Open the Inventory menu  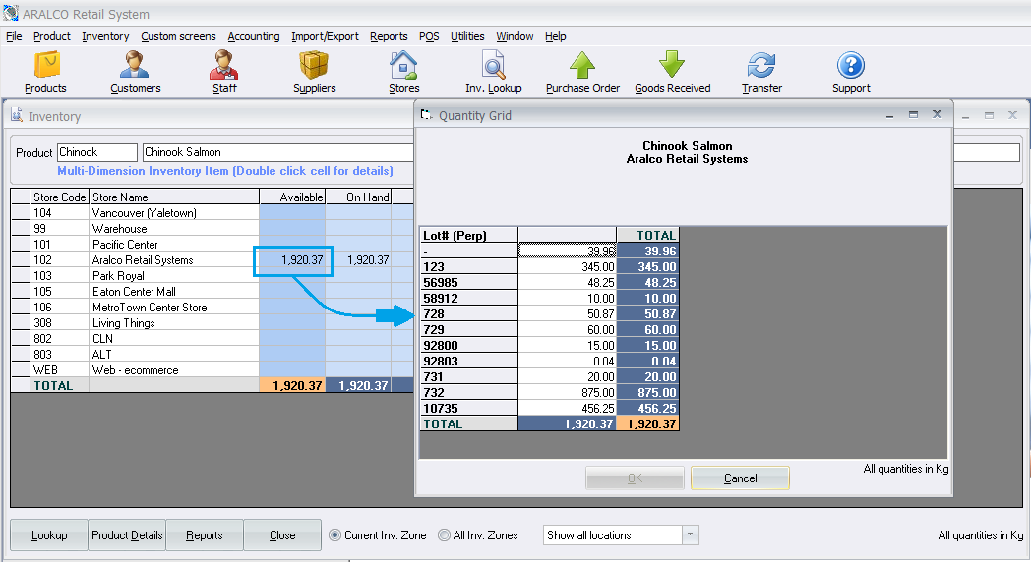[105, 36]
